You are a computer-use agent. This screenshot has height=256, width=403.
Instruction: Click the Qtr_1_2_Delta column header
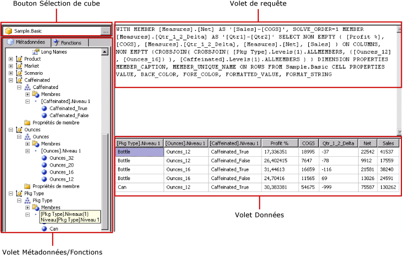338,143
